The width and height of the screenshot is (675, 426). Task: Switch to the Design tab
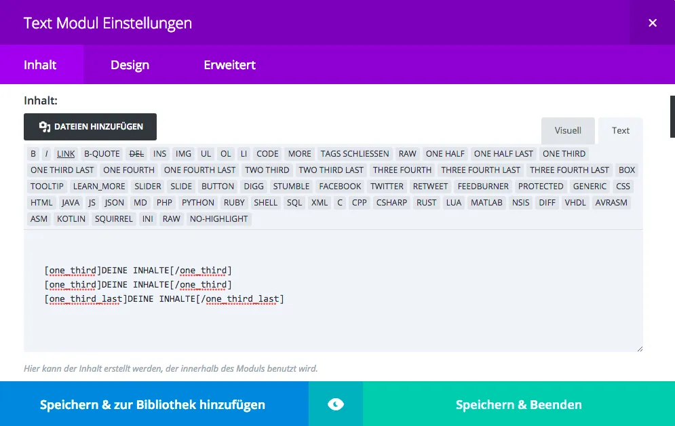(x=130, y=65)
